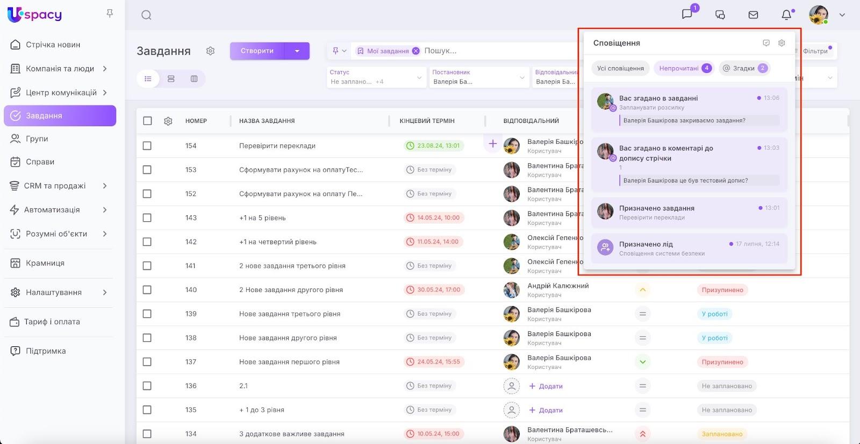Screen dimensions: 860x444
Task: Check the box for task 152
Action: point(147,194)
